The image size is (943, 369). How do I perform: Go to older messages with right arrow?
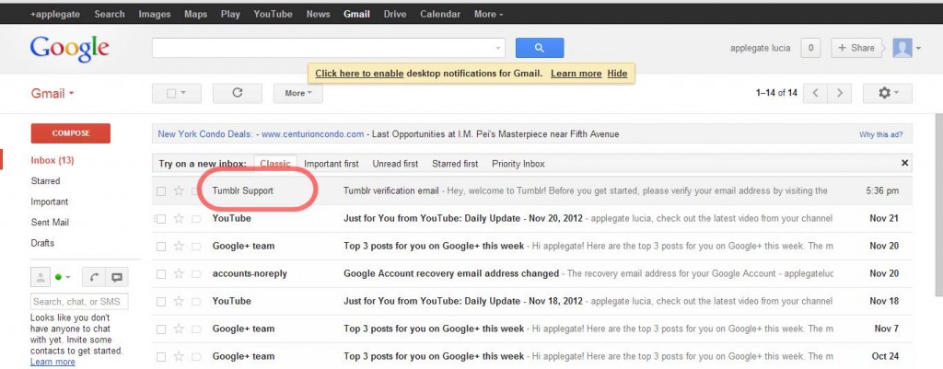[840, 93]
